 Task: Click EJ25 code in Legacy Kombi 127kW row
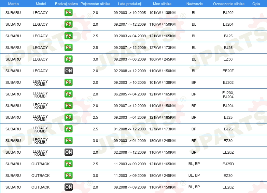pyautogui.click(x=228, y=129)
